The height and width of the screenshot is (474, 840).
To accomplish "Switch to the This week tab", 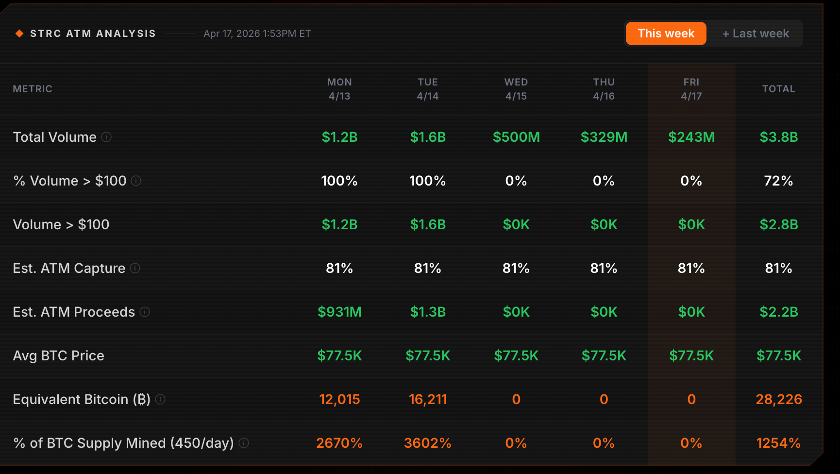I will tap(666, 34).
